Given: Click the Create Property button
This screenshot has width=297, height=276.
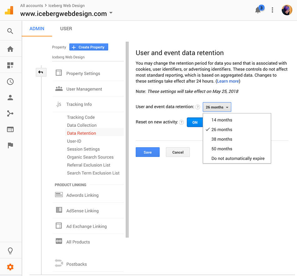Looking at the screenshot, I should click(x=89, y=47).
